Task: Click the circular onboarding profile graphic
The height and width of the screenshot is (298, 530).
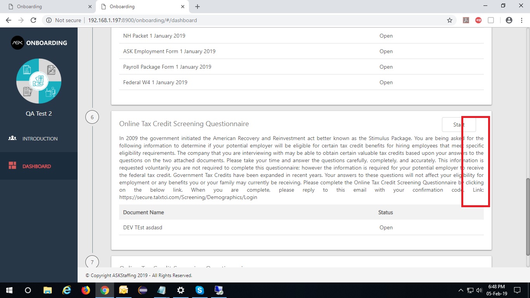Action: click(39, 81)
